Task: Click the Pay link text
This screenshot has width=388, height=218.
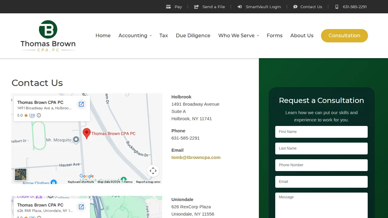Action: (x=178, y=7)
